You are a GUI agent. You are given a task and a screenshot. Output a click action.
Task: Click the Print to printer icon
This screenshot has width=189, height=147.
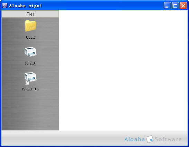[x=30, y=78]
